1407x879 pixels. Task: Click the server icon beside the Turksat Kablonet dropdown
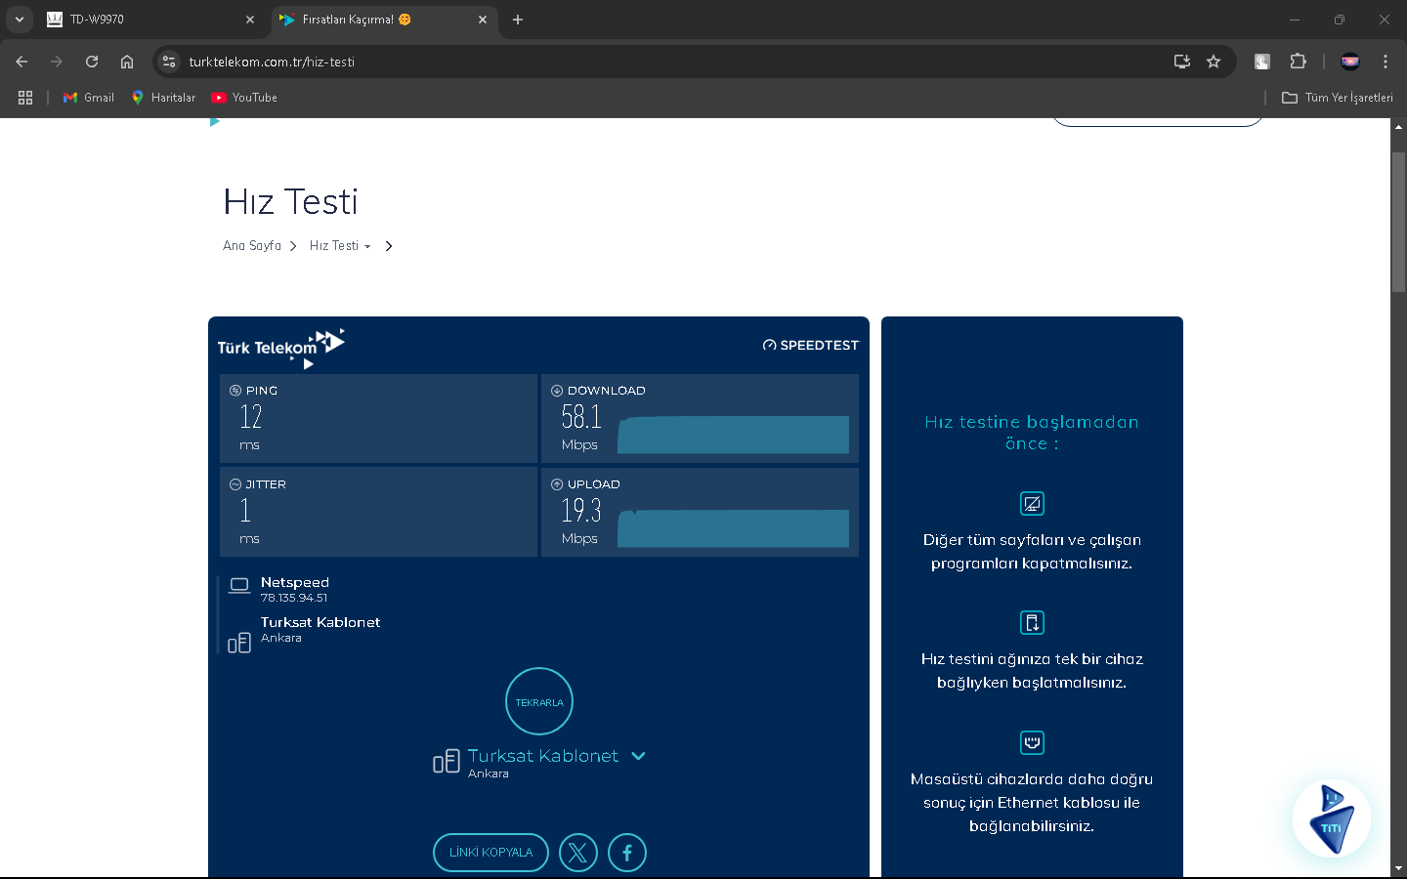(x=447, y=762)
